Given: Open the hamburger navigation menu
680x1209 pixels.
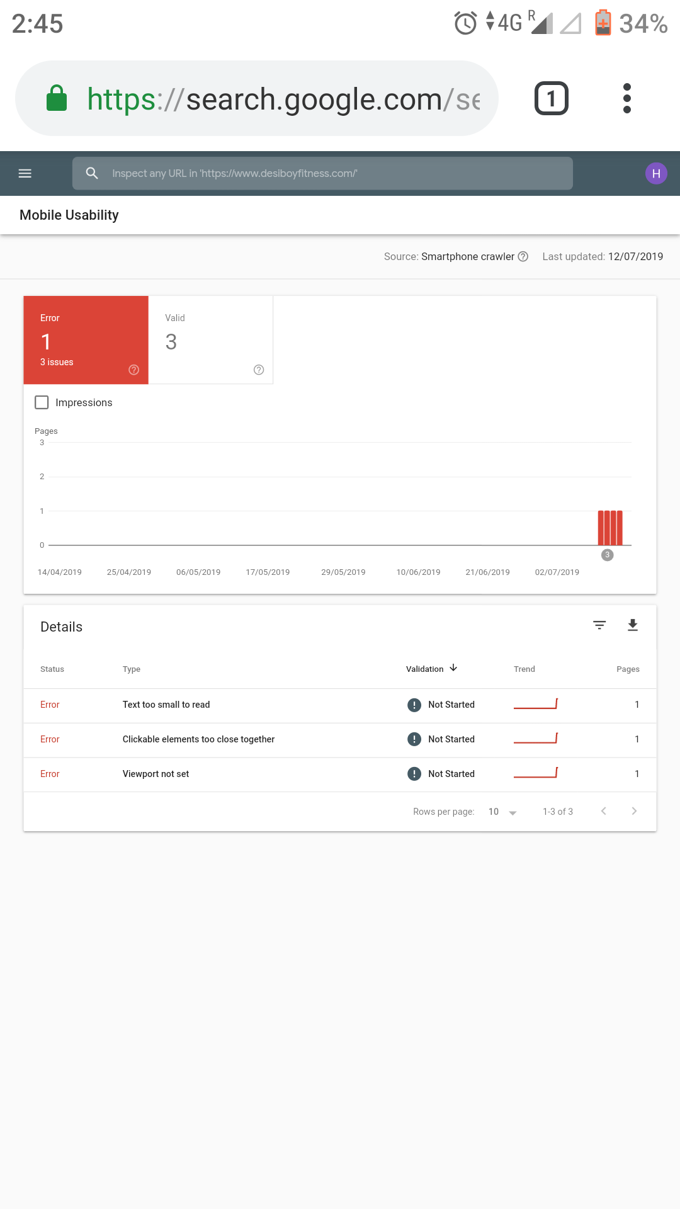Looking at the screenshot, I should [25, 174].
